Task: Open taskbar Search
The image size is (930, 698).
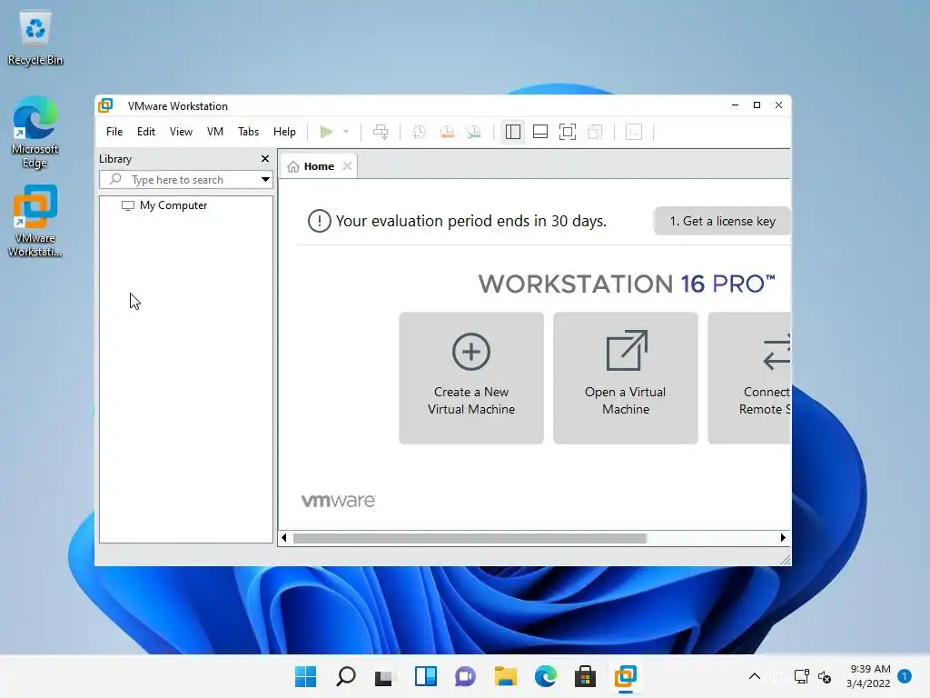Action: click(x=346, y=676)
